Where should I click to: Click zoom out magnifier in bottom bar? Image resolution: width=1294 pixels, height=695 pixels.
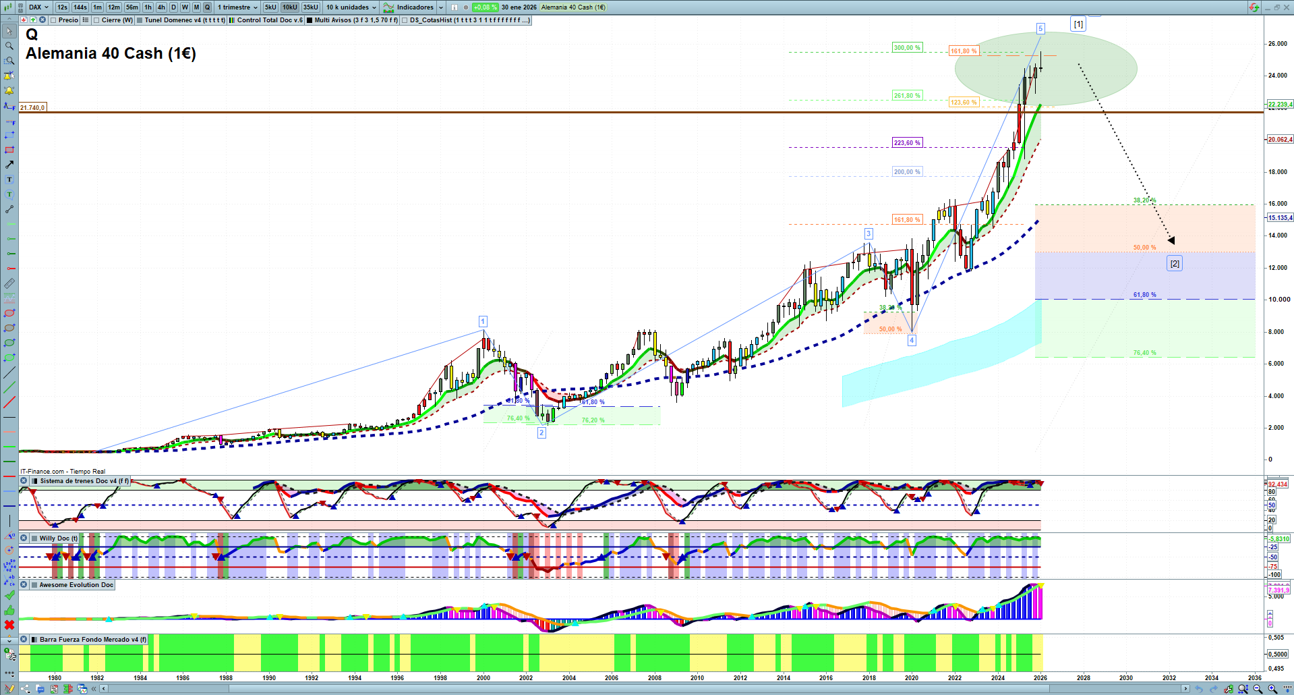click(x=1258, y=689)
